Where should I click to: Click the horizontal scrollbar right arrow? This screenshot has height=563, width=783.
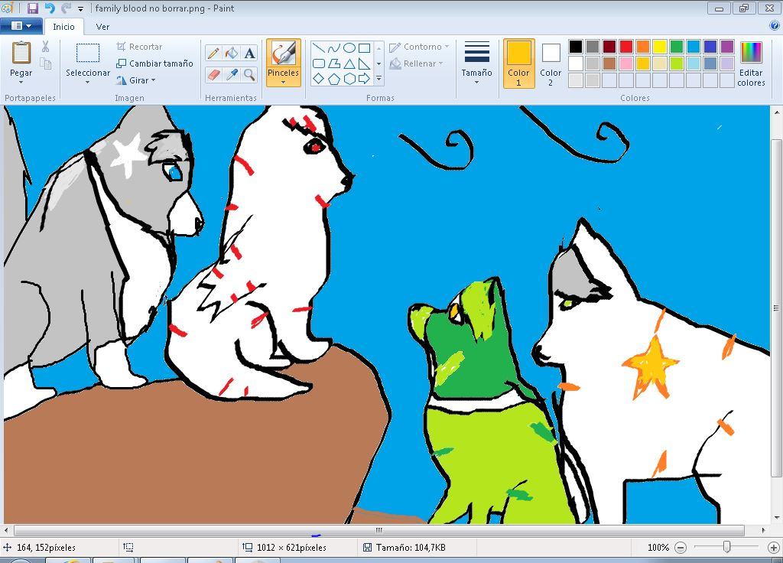coord(764,530)
